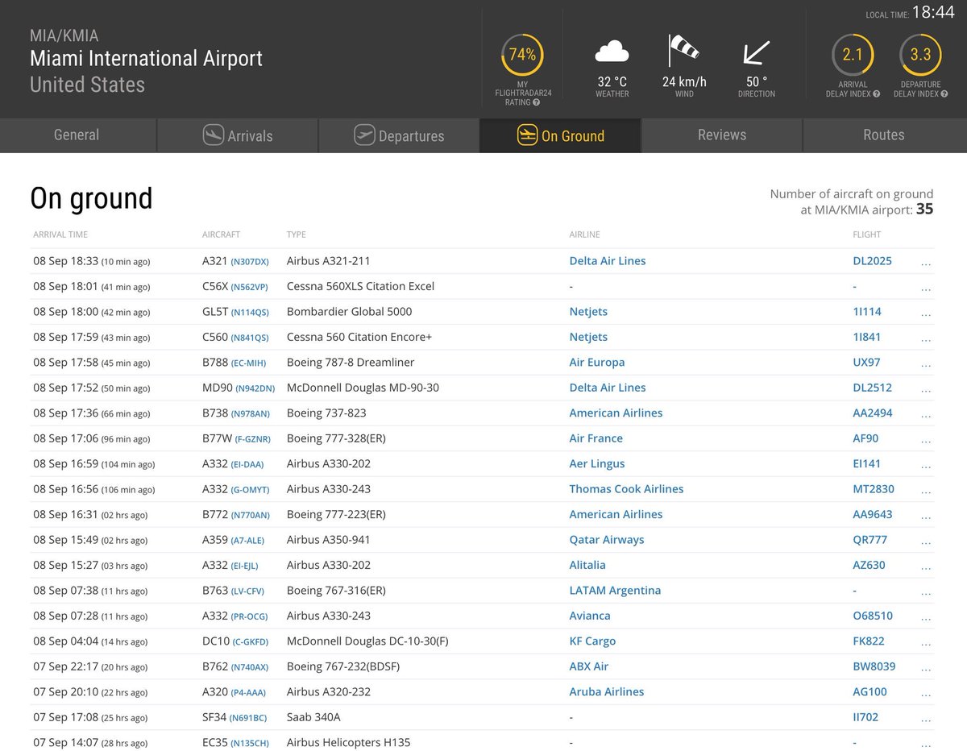
Task: Open aircraft registration EC-MIH
Action: coord(248,363)
